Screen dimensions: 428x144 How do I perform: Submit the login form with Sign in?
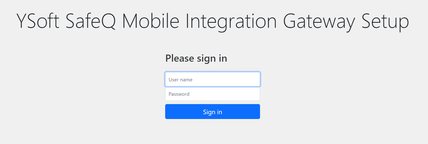[x=212, y=112]
